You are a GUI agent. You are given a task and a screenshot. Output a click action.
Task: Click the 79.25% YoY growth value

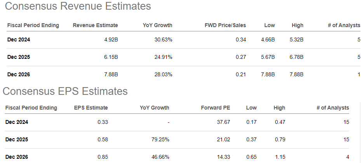pos(160,139)
